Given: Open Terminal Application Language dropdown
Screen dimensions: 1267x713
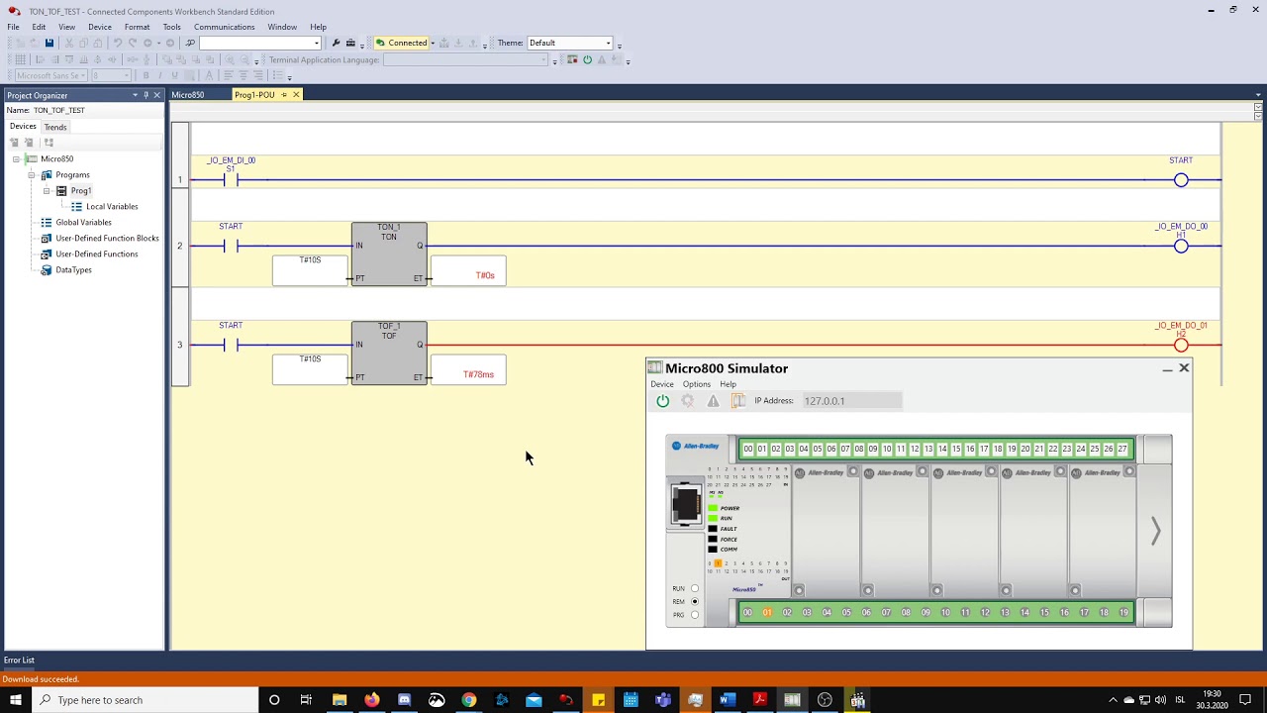Looking at the screenshot, I should click(x=543, y=59).
